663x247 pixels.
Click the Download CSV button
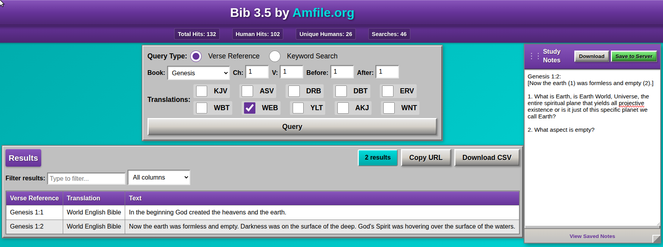click(x=486, y=158)
